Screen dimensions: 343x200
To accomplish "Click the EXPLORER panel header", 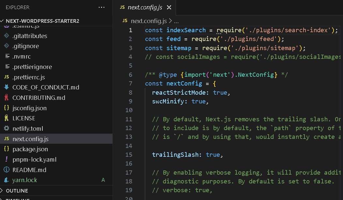I will (x=17, y=7).
